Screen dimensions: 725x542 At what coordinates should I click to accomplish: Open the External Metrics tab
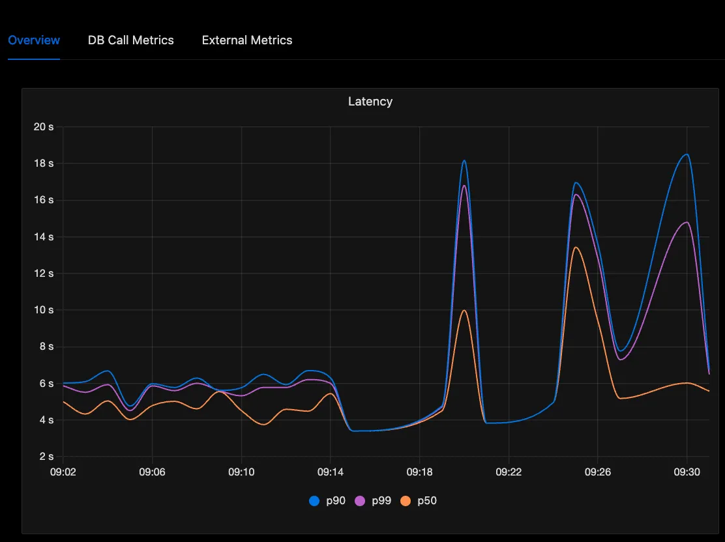(x=247, y=40)
